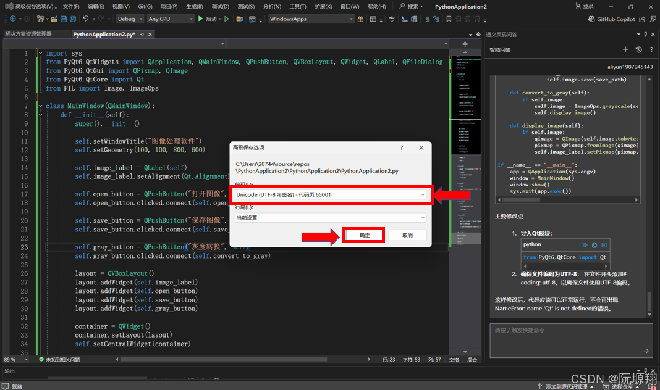Viewport: 660px width, 390px height.
Task: Click the New Project icon in the toolbar
Action: coord(40,19)
